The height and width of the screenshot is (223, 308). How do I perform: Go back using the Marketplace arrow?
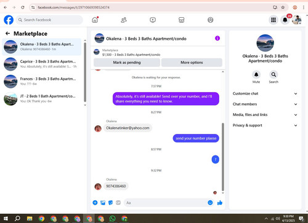[7, 33]
